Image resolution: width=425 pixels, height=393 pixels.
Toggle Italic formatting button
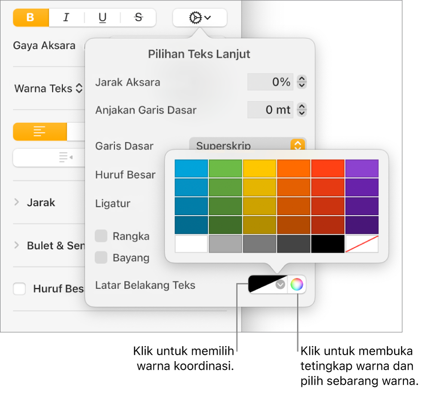66,18
